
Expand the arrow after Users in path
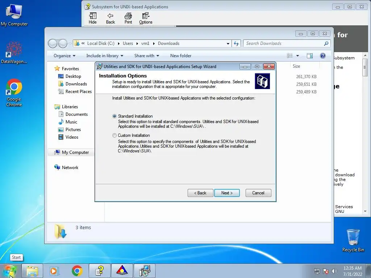137,43
